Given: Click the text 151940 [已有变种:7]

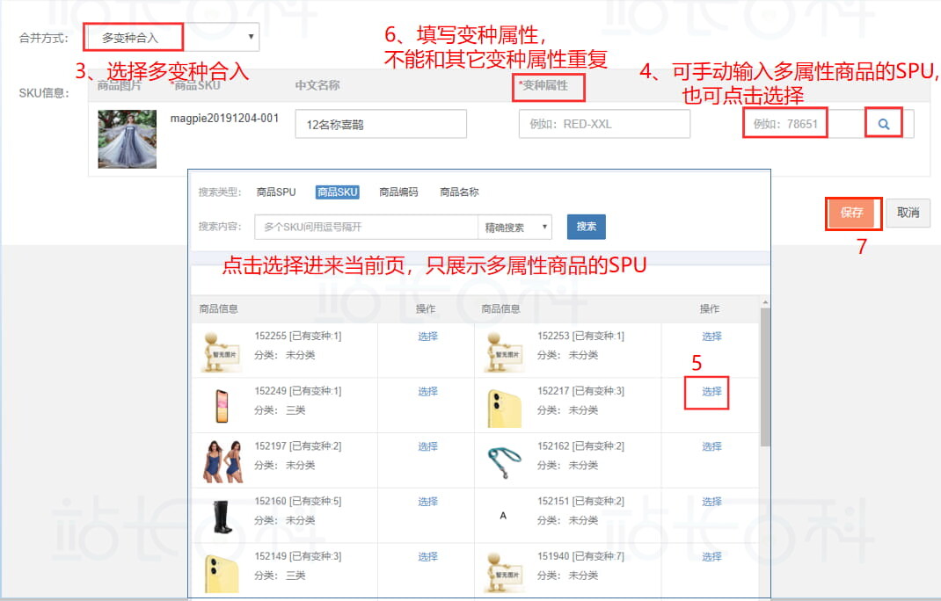Looking at the screenshot, I should coord(580,556).
